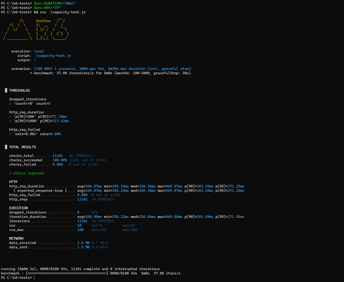Viewport: 344px width, 282px height.
Task: Click the 'status esperado' check result
Action: click(x=27, y=173)
